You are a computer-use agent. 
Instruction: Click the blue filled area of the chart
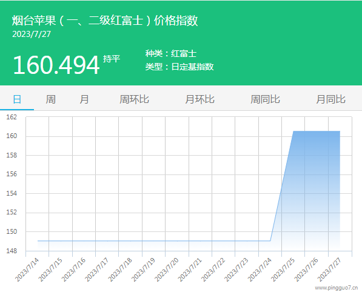click(x=317, y=185)
